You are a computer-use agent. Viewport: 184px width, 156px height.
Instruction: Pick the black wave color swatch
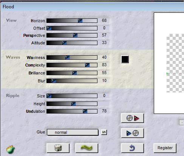pos(125,59)
